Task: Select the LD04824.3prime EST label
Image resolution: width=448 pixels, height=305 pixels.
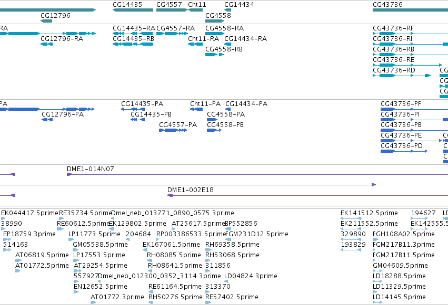Action: point(251,277)
